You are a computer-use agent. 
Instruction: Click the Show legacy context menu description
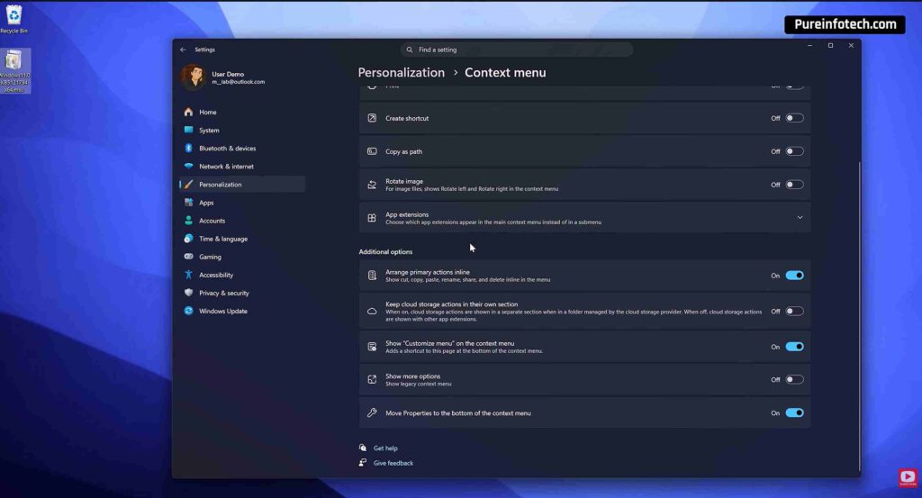418,384
